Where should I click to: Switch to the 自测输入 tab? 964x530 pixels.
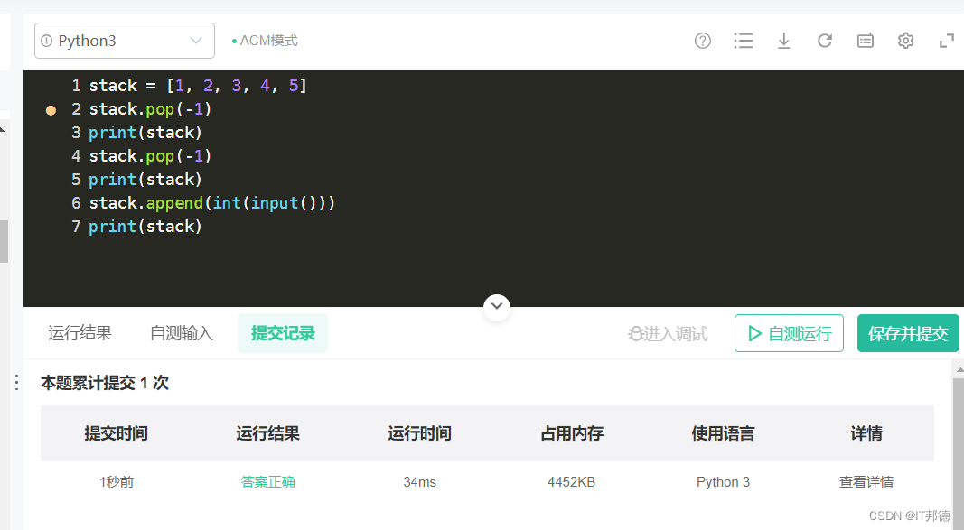coord(182,333)
